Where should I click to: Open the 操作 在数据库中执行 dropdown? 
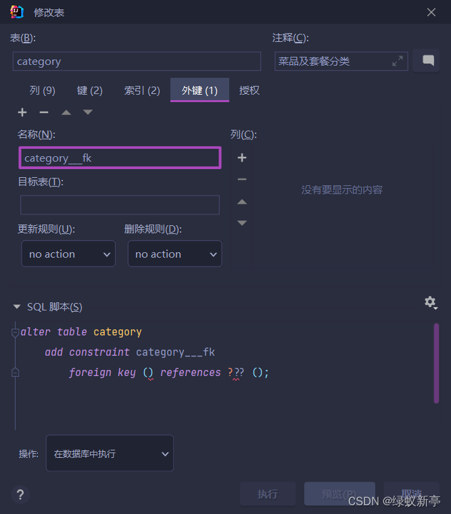(110, 453)
